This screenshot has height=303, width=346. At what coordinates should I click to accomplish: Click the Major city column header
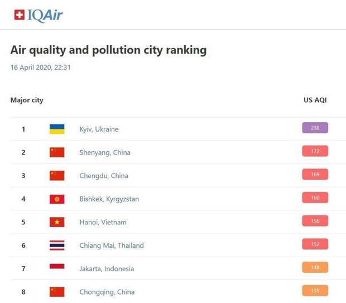click(27, 100)
